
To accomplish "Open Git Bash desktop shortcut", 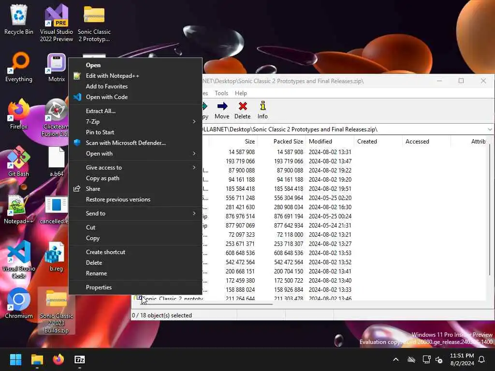I will (x=19, y=161).
